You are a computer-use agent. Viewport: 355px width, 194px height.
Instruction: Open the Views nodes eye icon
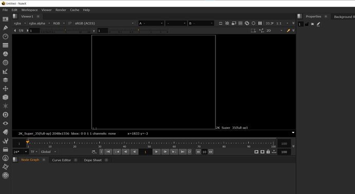[x=6, y=123]
